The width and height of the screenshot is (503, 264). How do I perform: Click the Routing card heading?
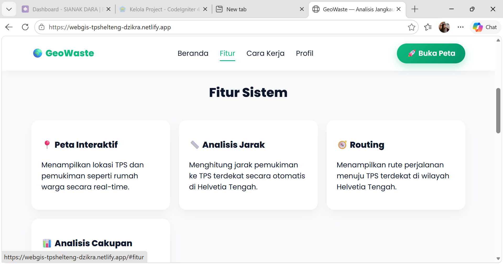click(x=367, y=145)
